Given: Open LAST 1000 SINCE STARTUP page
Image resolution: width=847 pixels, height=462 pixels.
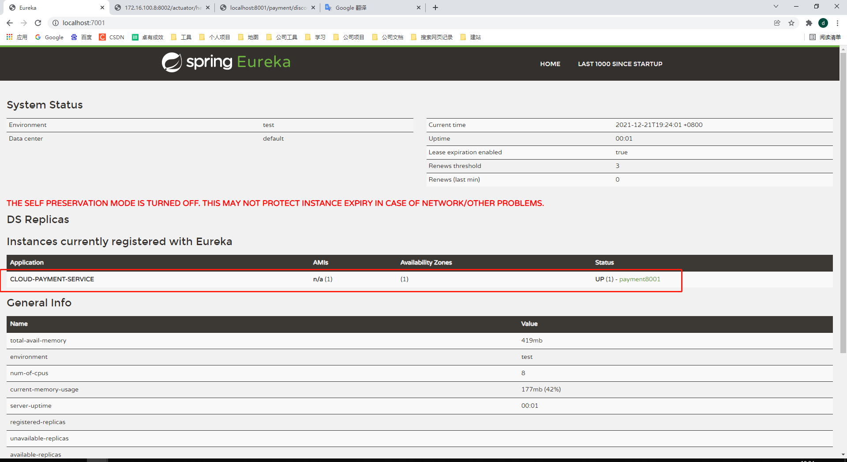Looking at the screenshot, I should 620,64.
